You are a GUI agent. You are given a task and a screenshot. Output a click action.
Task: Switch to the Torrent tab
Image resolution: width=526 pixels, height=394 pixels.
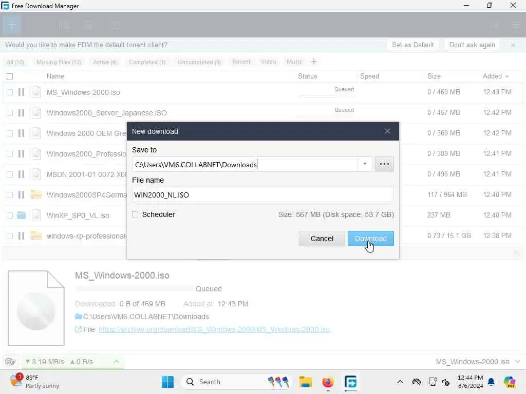click(x=241, y=62)
